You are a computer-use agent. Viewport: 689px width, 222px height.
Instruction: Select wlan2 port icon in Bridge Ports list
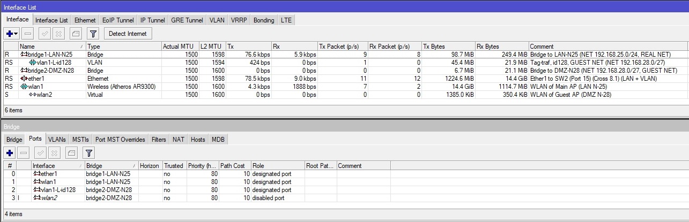coord(37,198)
